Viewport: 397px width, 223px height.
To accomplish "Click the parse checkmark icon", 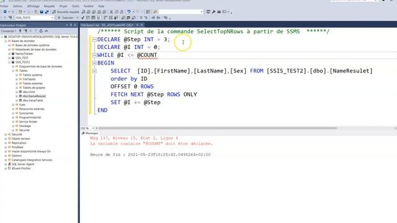I will point(83,18).
